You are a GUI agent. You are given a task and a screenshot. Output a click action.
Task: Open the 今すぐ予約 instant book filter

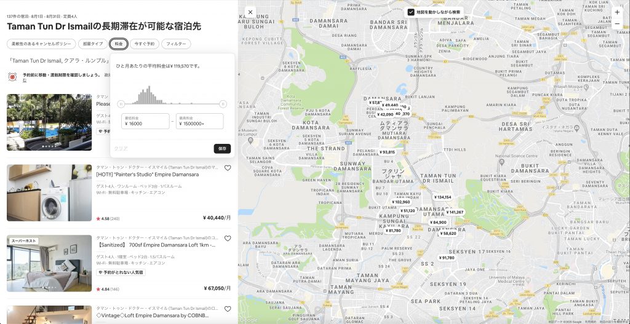pos(144,44)
